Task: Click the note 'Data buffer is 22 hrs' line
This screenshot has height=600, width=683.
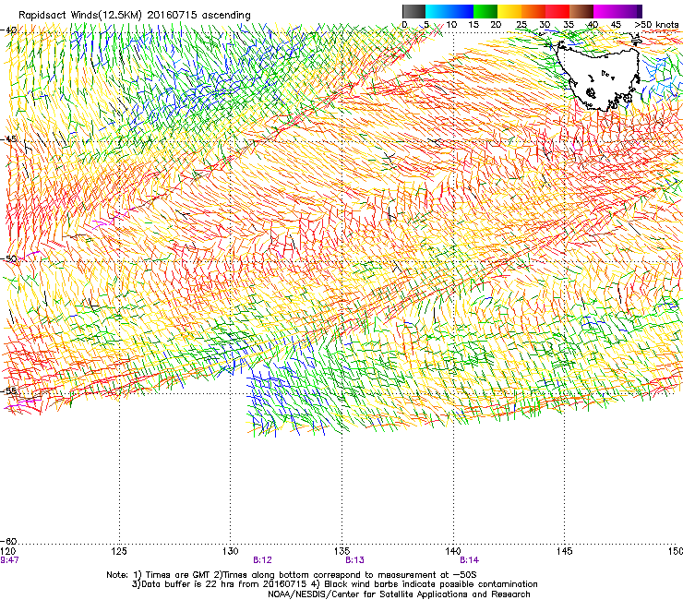Action: click(x=334, y=584)
